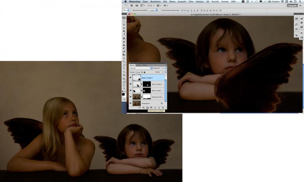Switch to the Pfade tab
The image size is (304, 182).
[x=145, y=65]
